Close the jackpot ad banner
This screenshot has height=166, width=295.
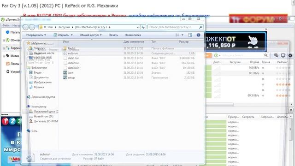pyautogui.click(x=266, y=30)
